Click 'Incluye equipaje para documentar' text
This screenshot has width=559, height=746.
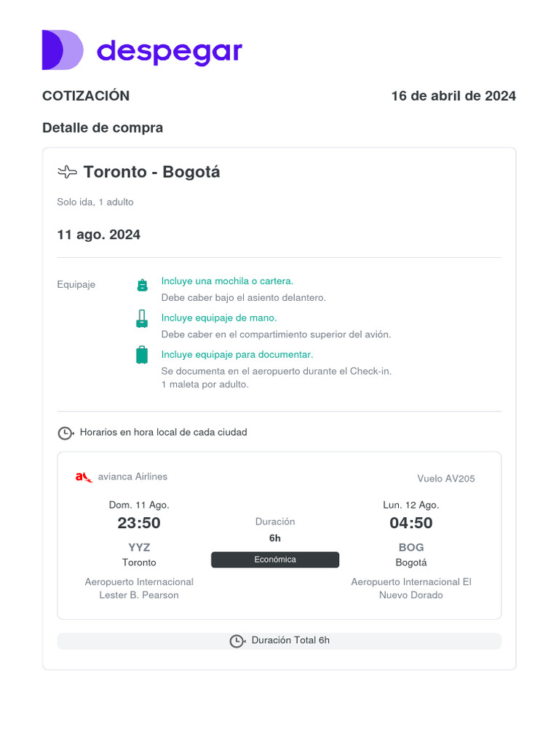(237, 355)
